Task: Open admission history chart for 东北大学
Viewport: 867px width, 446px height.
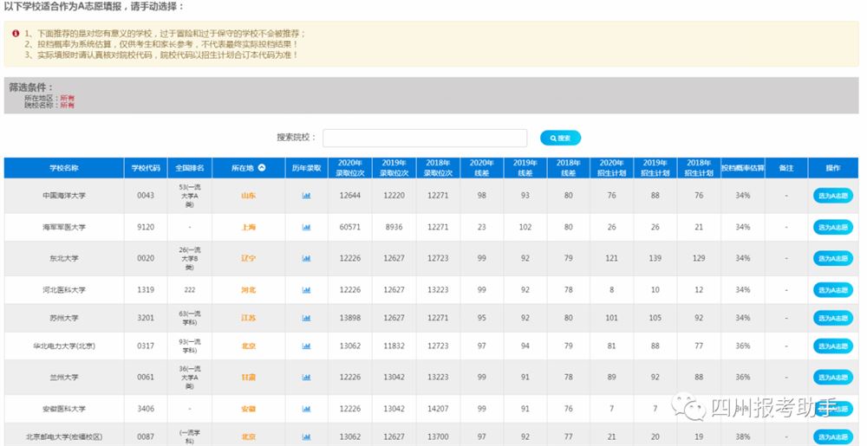Action: (x=306, y=258)
